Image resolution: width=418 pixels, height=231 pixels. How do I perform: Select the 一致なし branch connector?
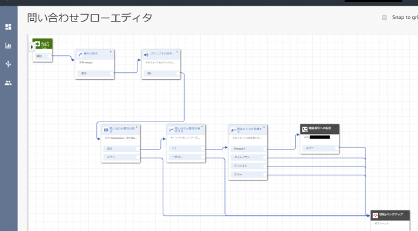point(203,157)
